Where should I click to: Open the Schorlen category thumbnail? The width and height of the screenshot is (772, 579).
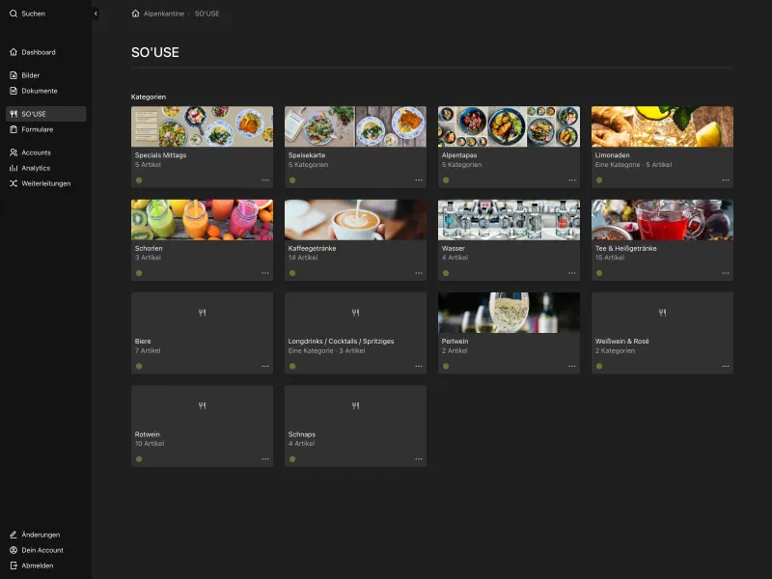202,218
